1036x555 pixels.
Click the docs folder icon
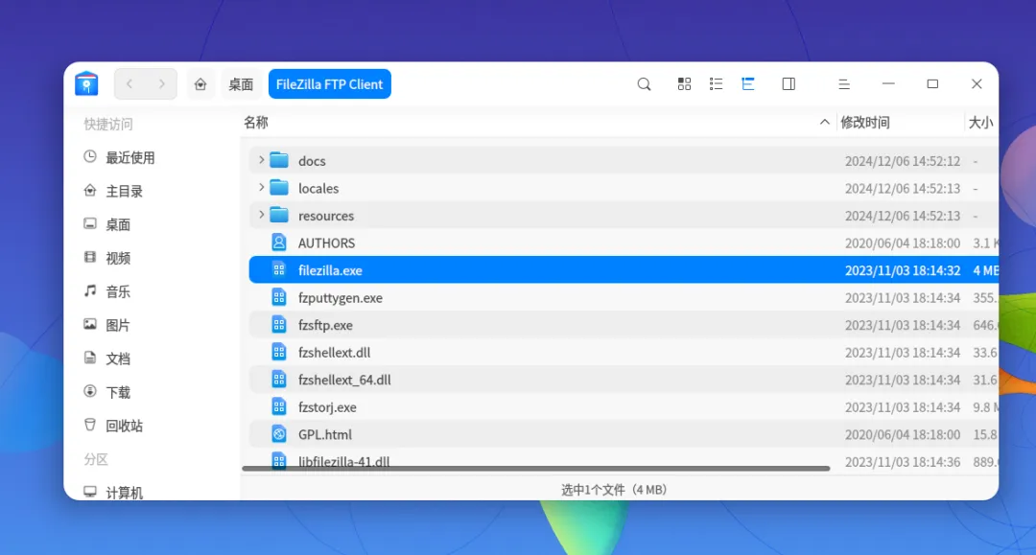279,160
